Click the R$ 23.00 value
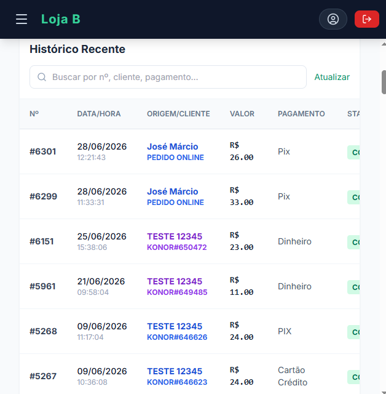The image size is (386, 394). click(x=242, y=241)
